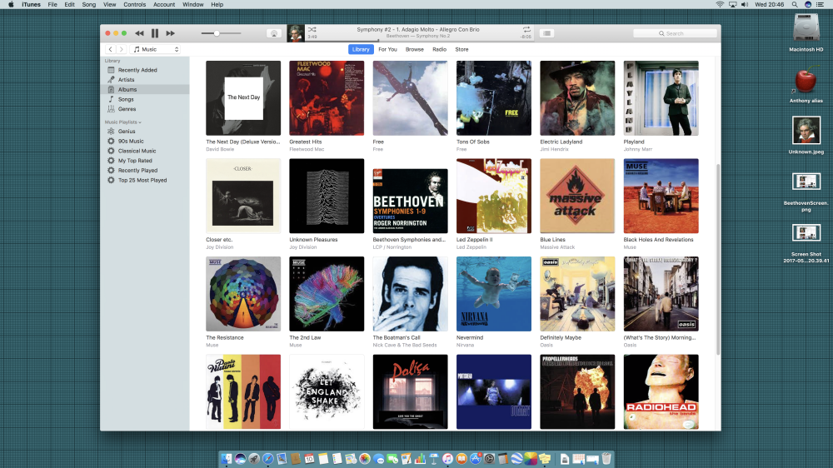Screen dimensions: 833x468
Task: Click the Genius playlist atom icon
Action: click(x=110, y=132)
